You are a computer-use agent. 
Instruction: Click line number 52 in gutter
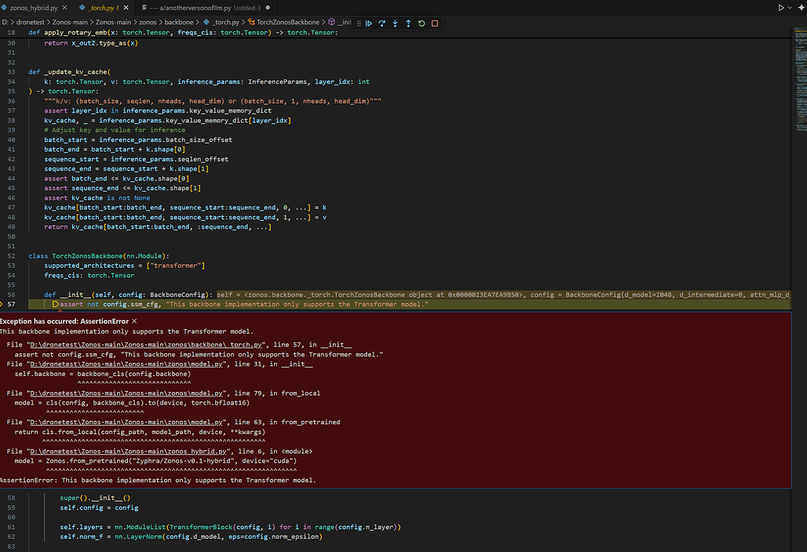coord(11,256)
